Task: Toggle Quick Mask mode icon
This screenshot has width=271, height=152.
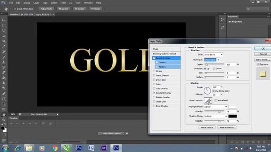Action: 4,135
